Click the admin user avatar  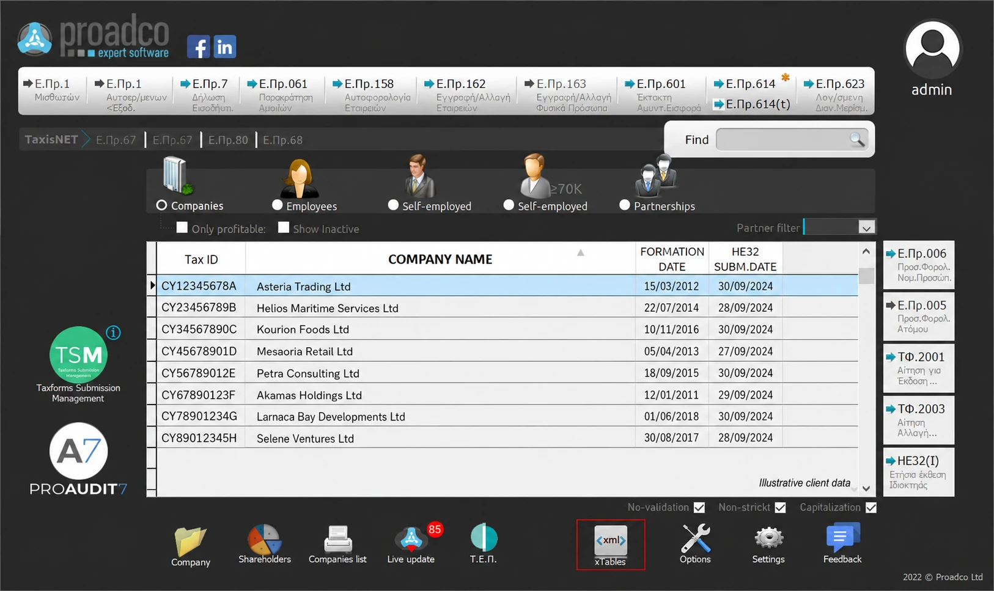tap(932, 49)
